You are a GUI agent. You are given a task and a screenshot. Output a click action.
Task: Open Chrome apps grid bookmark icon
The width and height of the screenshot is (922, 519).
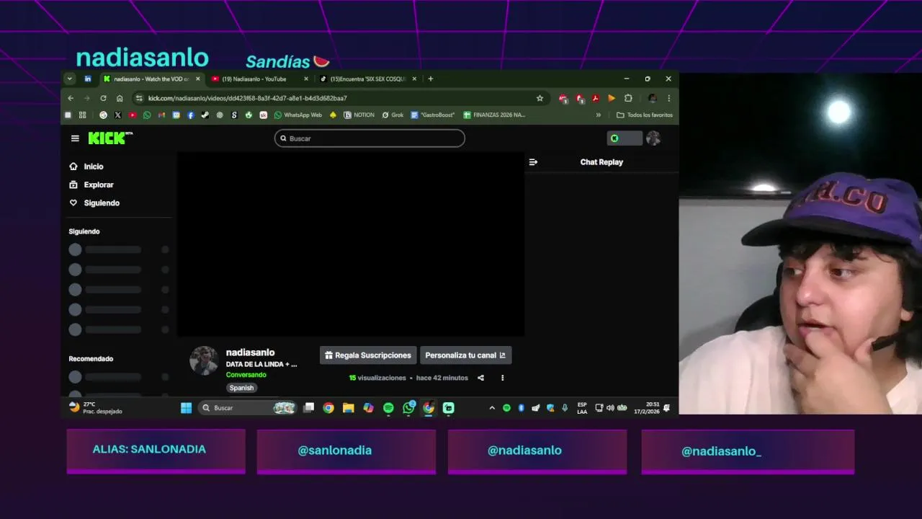82,115
